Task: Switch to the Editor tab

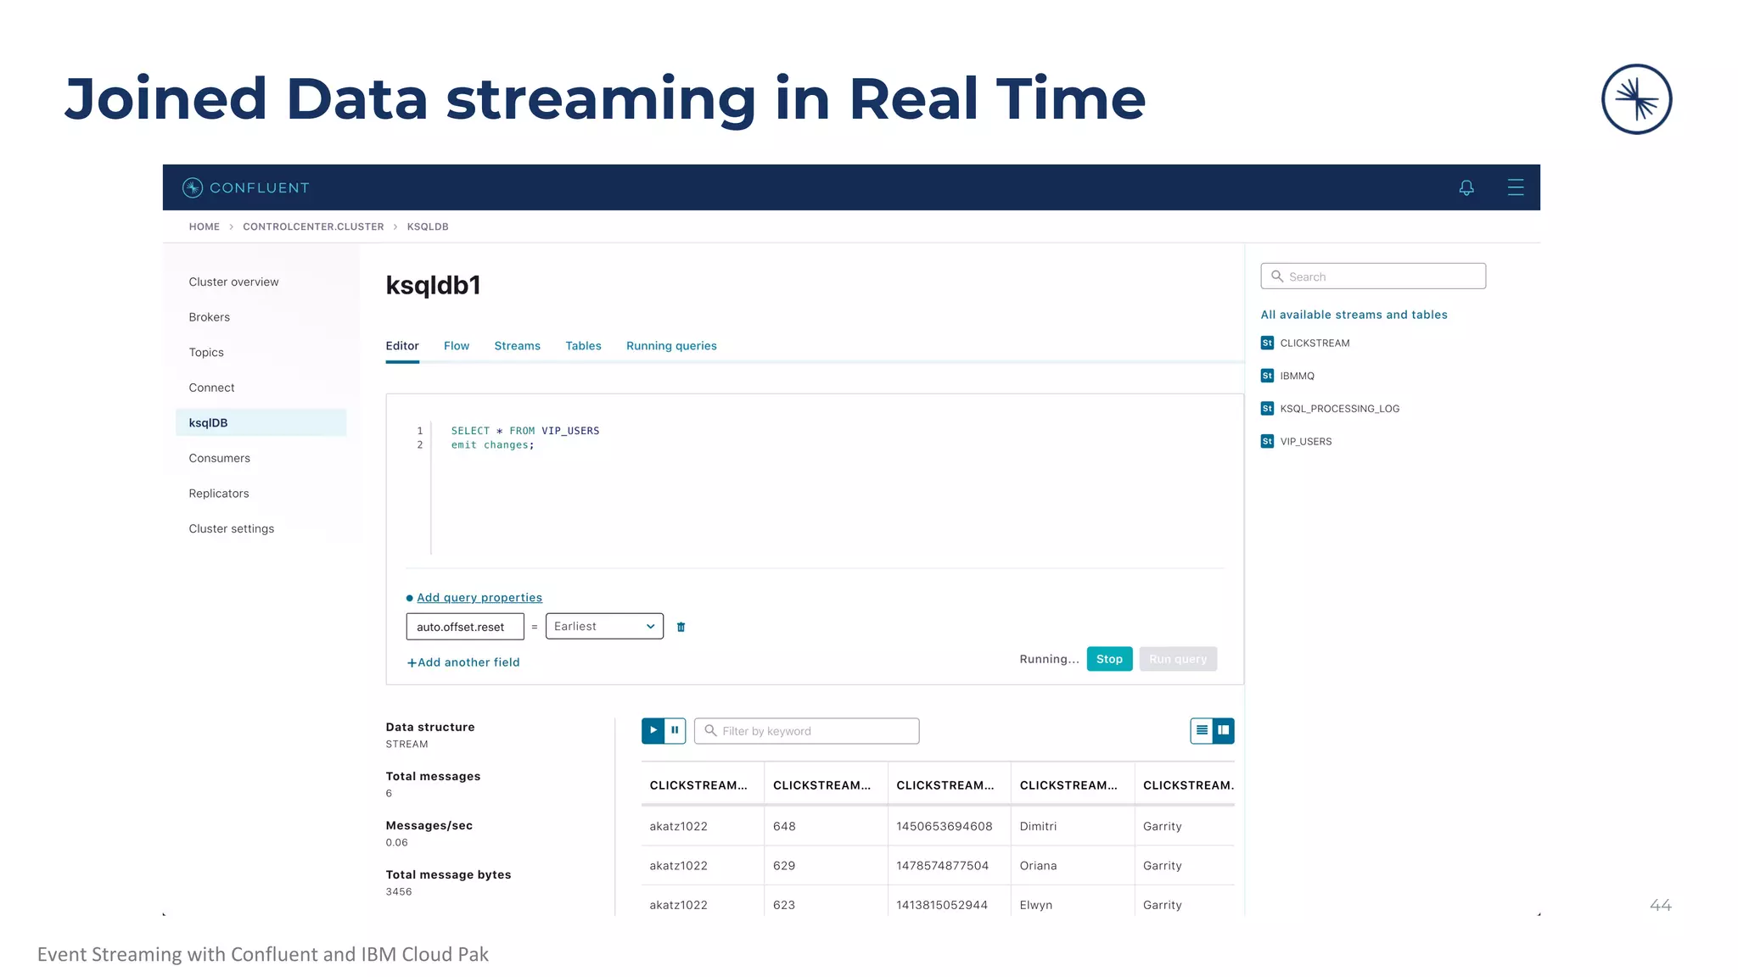Action: click(x=402, y=346)
